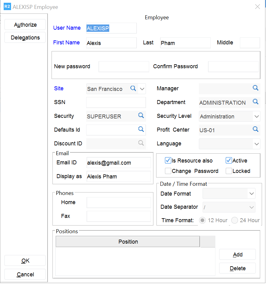The height and width of the screenshot is (284, 266).
Task: Open the Profit Center lookup icon
Action: point(255,129)
